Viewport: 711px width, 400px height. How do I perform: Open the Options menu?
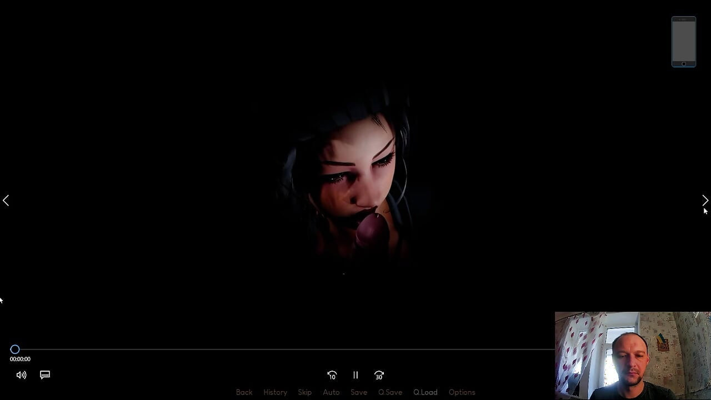pyautogui.click(x=462, y=392)
